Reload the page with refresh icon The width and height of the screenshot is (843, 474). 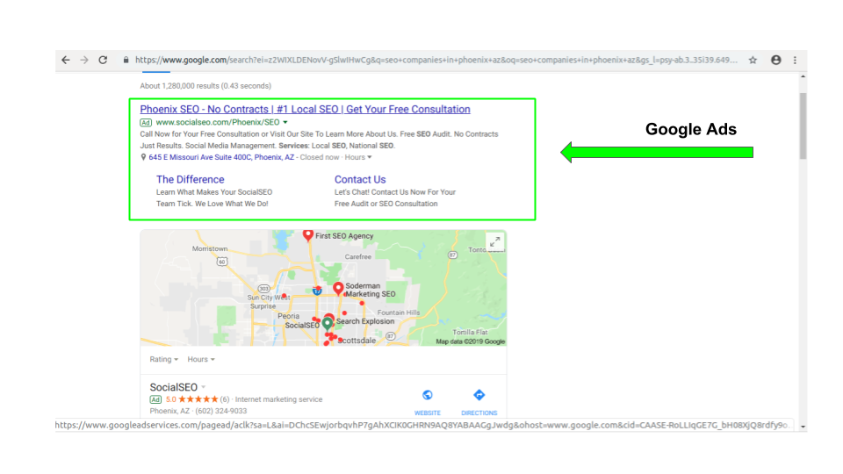(x=103, y=61)
